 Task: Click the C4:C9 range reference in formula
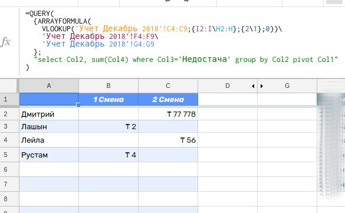(177, 29)
